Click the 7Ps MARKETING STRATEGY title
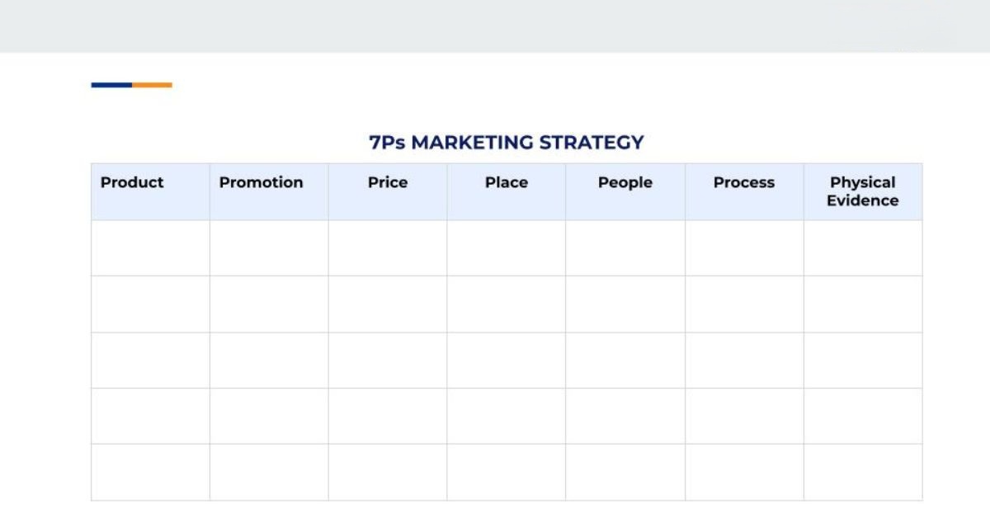The image size is (990, 518). click(506, 142)
